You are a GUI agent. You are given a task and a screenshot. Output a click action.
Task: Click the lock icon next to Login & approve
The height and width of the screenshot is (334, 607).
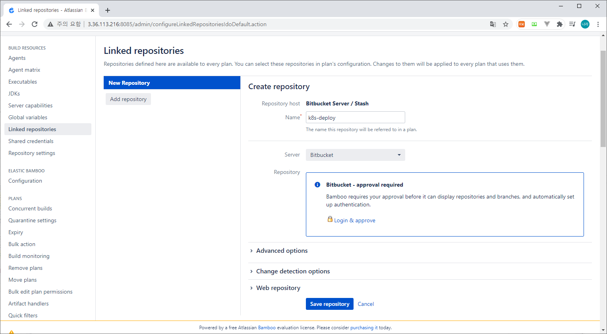point(330,219)
